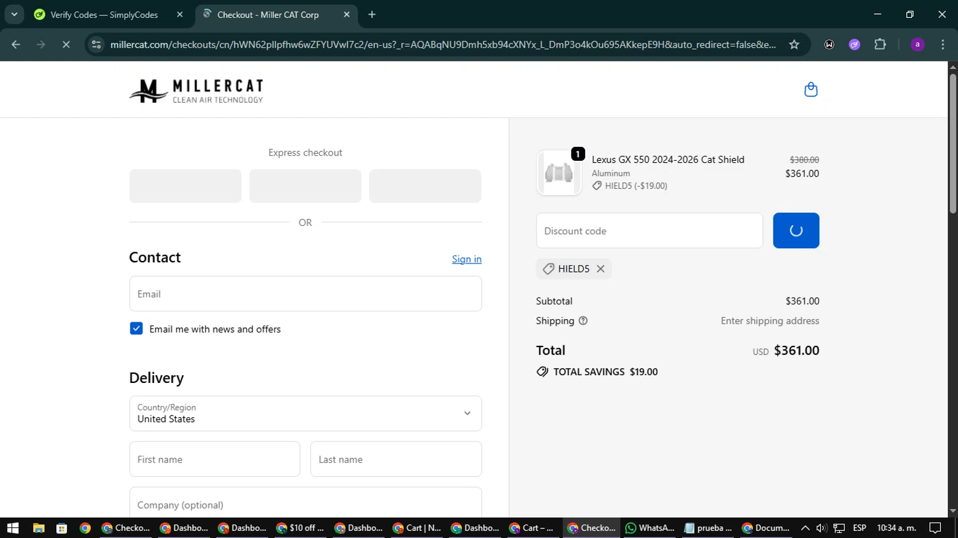The image size is (958, 538).
Task: Click the Chrome icon in the taskbar
Action: point(85,528)
